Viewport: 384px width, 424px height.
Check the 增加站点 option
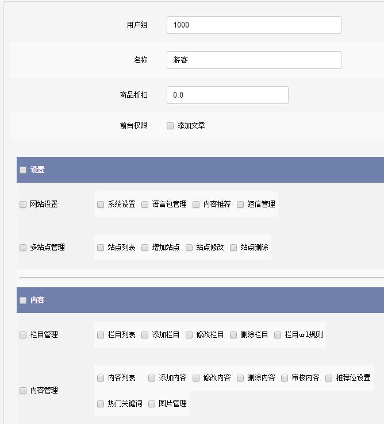[x=145, y=248]
